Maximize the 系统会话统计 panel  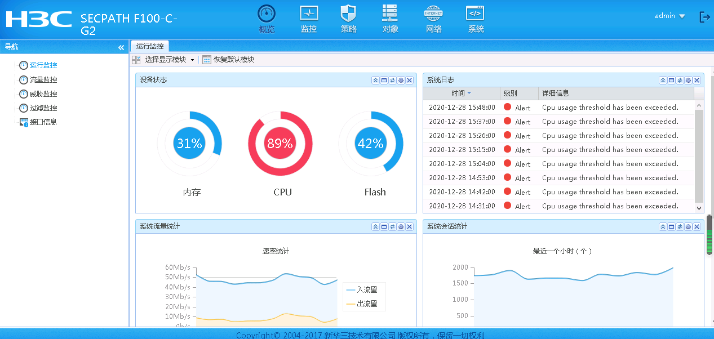(671, 227)
